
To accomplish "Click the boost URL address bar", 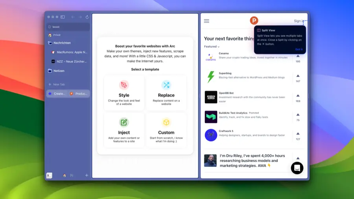I will pos(68,27).
